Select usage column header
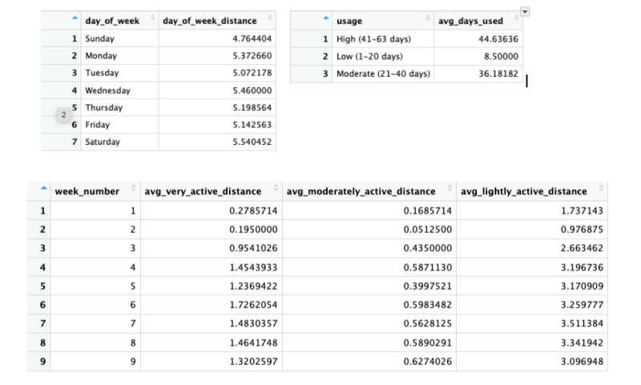This screenshot has width=641, height=385. pos(383,21)
